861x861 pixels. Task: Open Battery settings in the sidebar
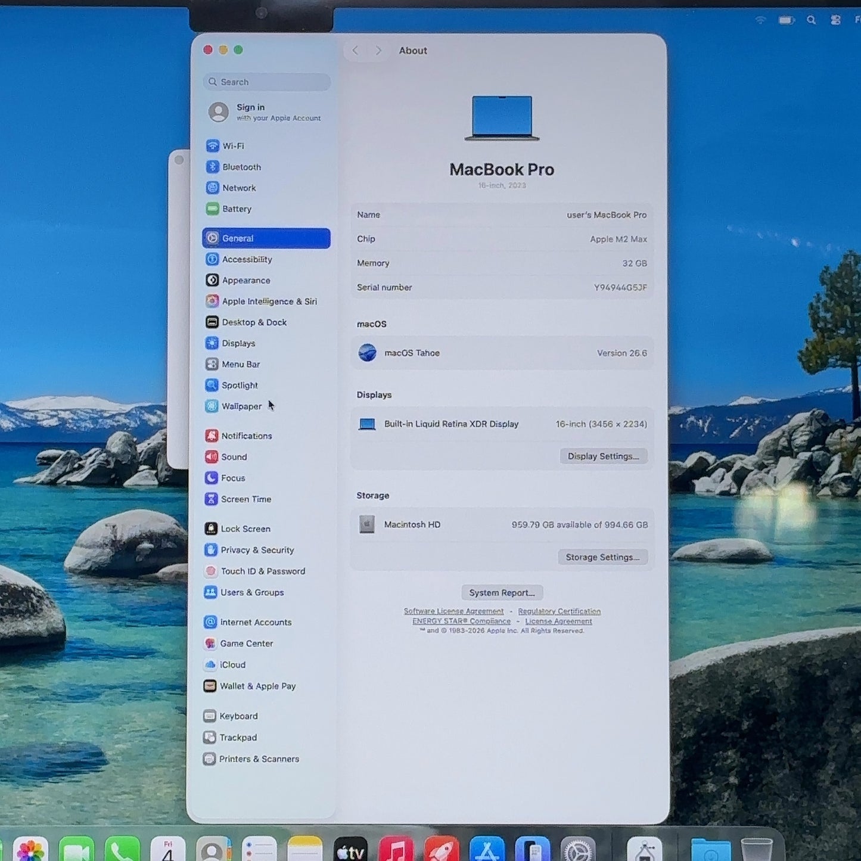pyautogui.click(x=266, y=209)
